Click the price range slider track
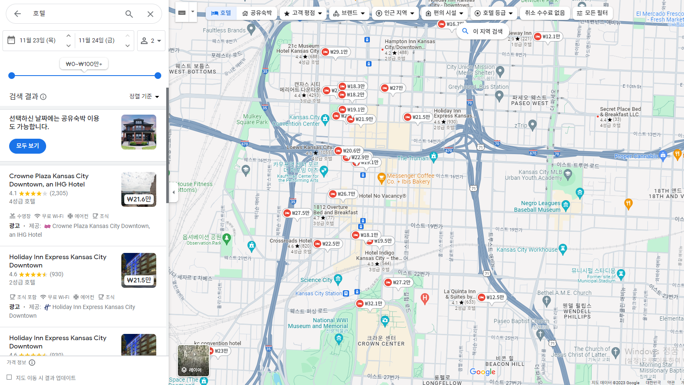Image resolution: width=684 pixels, height=385 pixels. coord(85,76)
